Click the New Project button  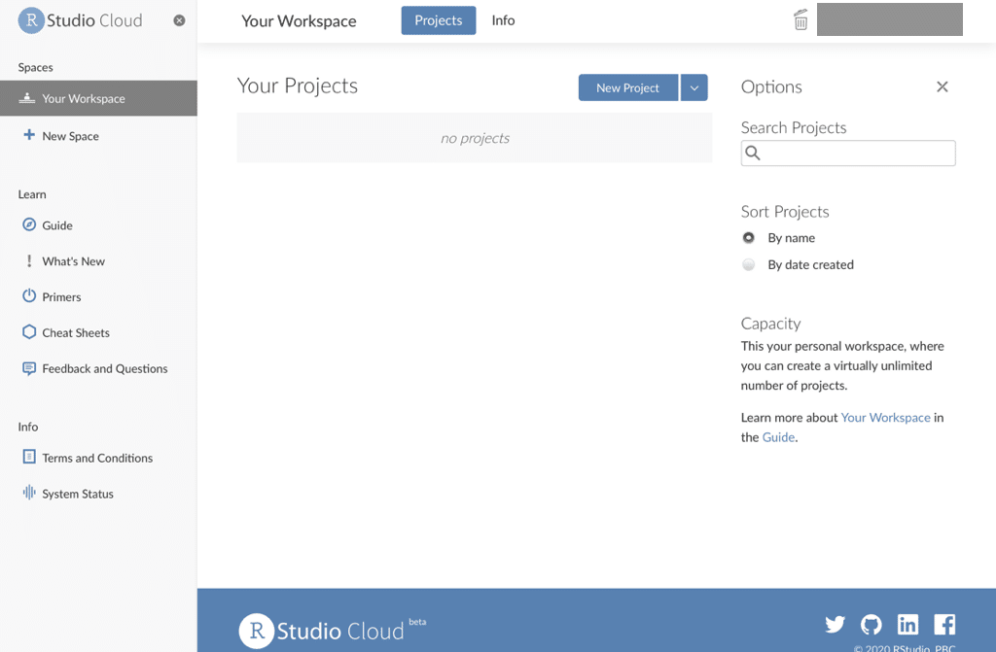click(x=627, y=86)
